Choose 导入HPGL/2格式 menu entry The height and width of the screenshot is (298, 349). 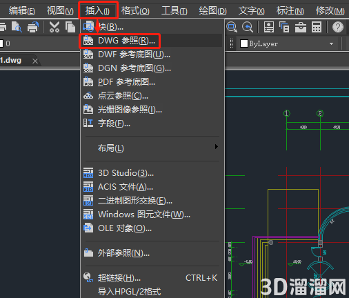[152, 292]
